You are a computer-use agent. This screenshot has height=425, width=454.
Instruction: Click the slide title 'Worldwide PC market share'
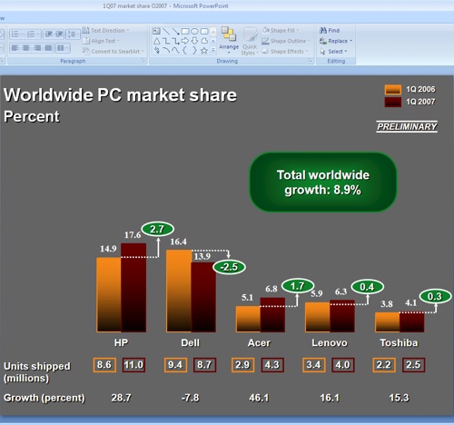[x=120, y=94]
